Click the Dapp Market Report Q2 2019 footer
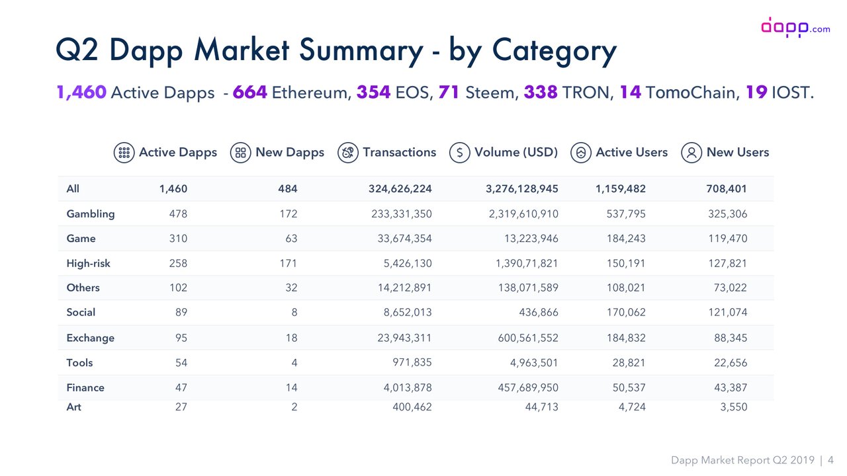 (x=743, y=460)
